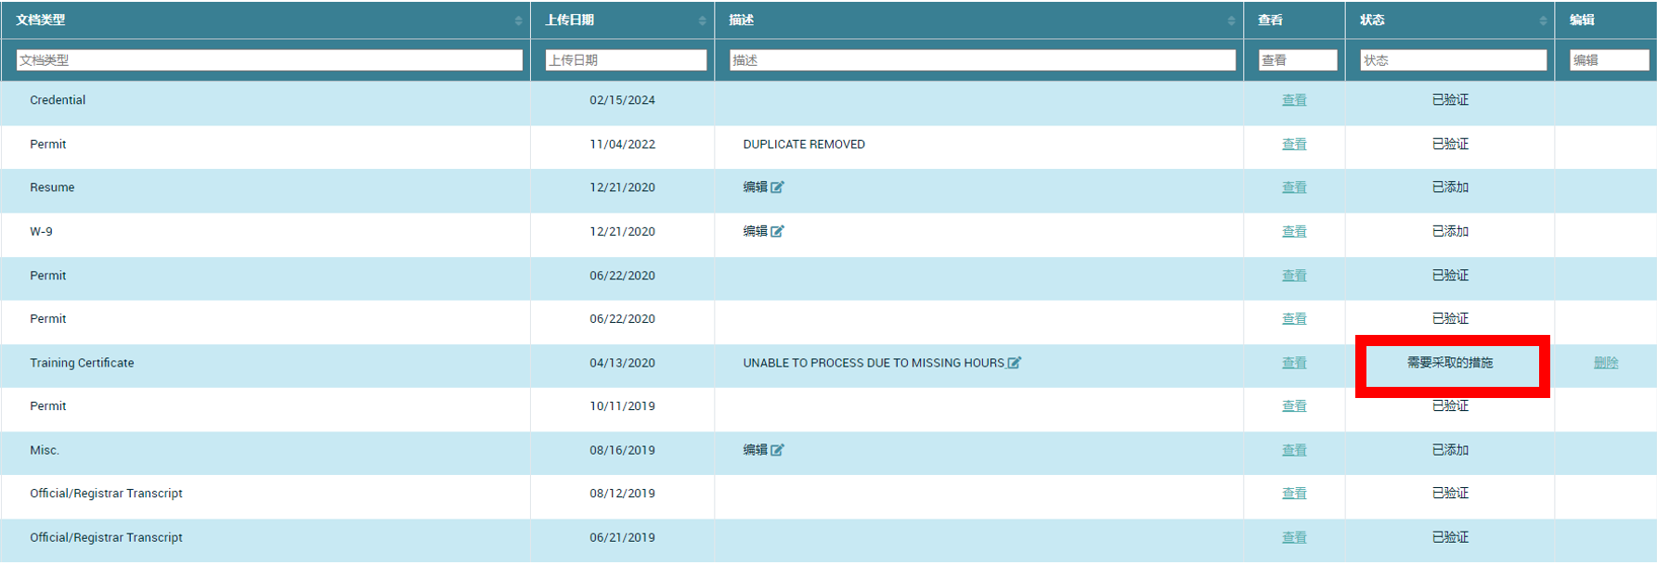Focus the 描述 filter field
This screenshot has width=1657, height=565.
(982, 60)
